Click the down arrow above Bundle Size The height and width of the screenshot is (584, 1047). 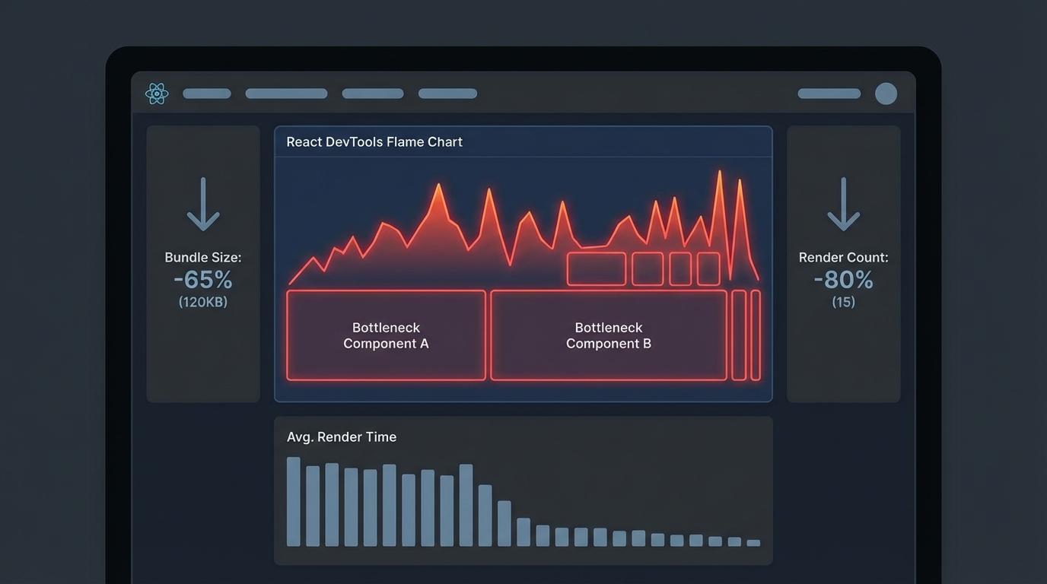203,204
